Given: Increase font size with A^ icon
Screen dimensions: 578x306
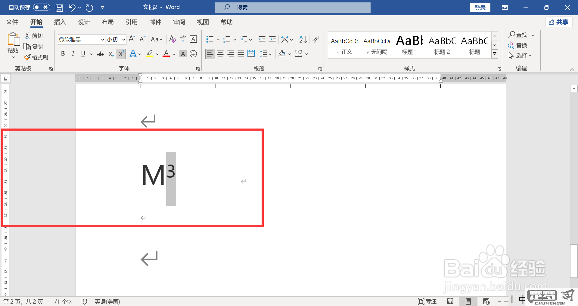Looking at the screenshot, I should tap(132, 39).
